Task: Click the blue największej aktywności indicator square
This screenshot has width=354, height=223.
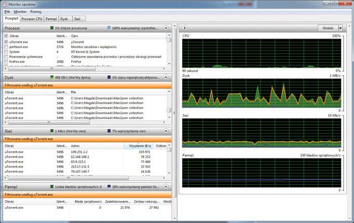Action: tap(109, 77)
